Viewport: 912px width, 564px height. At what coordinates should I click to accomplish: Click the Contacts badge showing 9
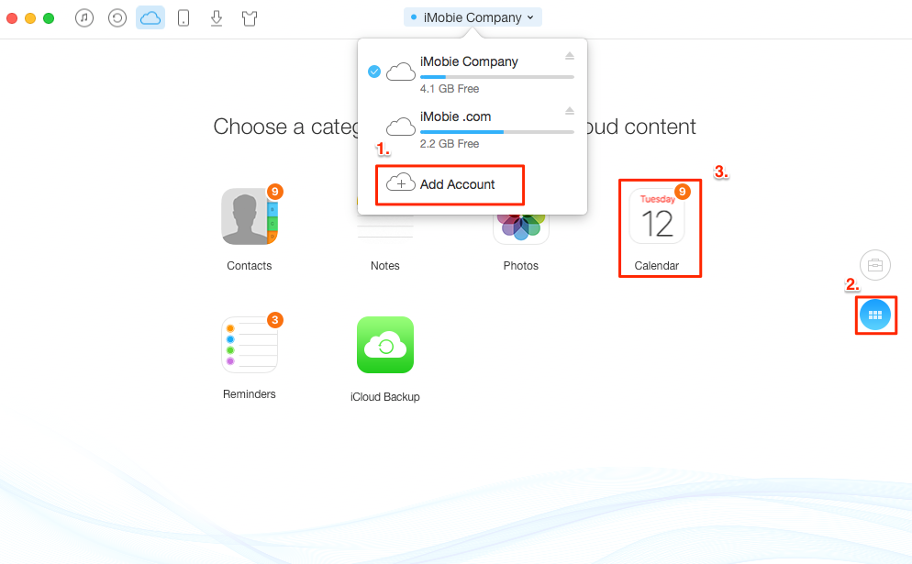[x=275, y=192]
